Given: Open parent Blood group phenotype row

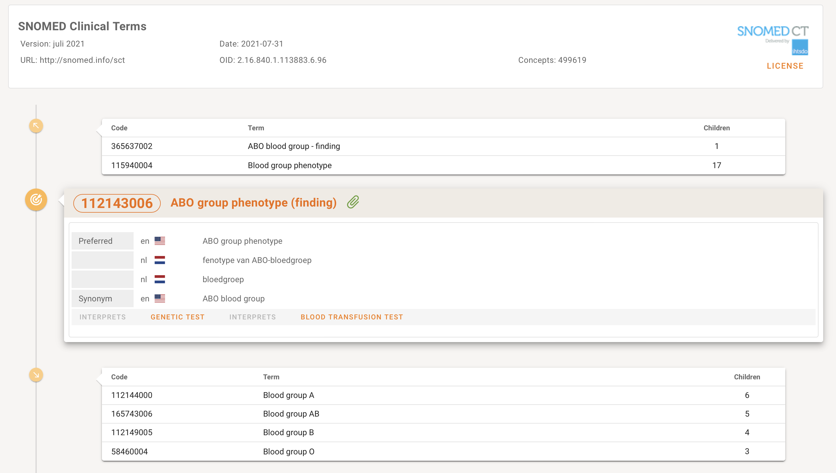Looking at the screenshot, I should click(x=289, y=165).
